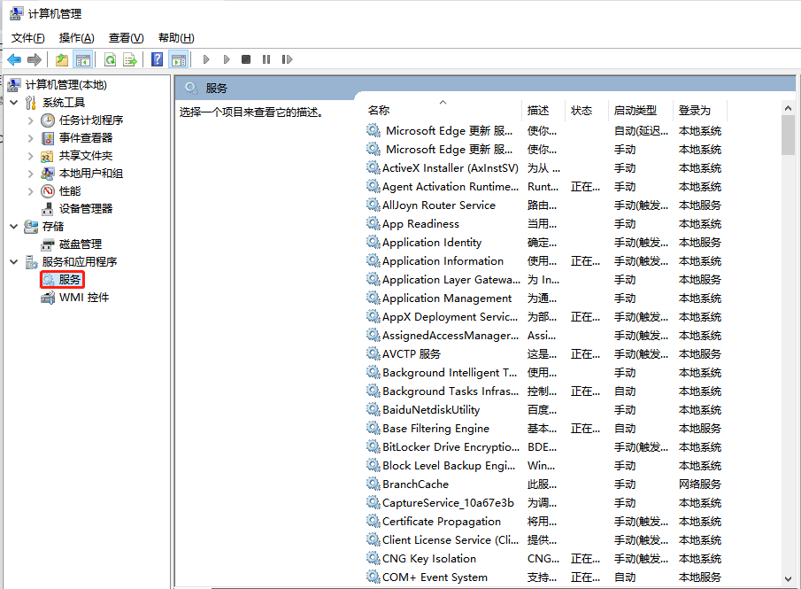Screen dimensions: 801x589
Task: Expand the 任务计划程序 tree node
Action: pyautogui.click(x=31, y=120)
